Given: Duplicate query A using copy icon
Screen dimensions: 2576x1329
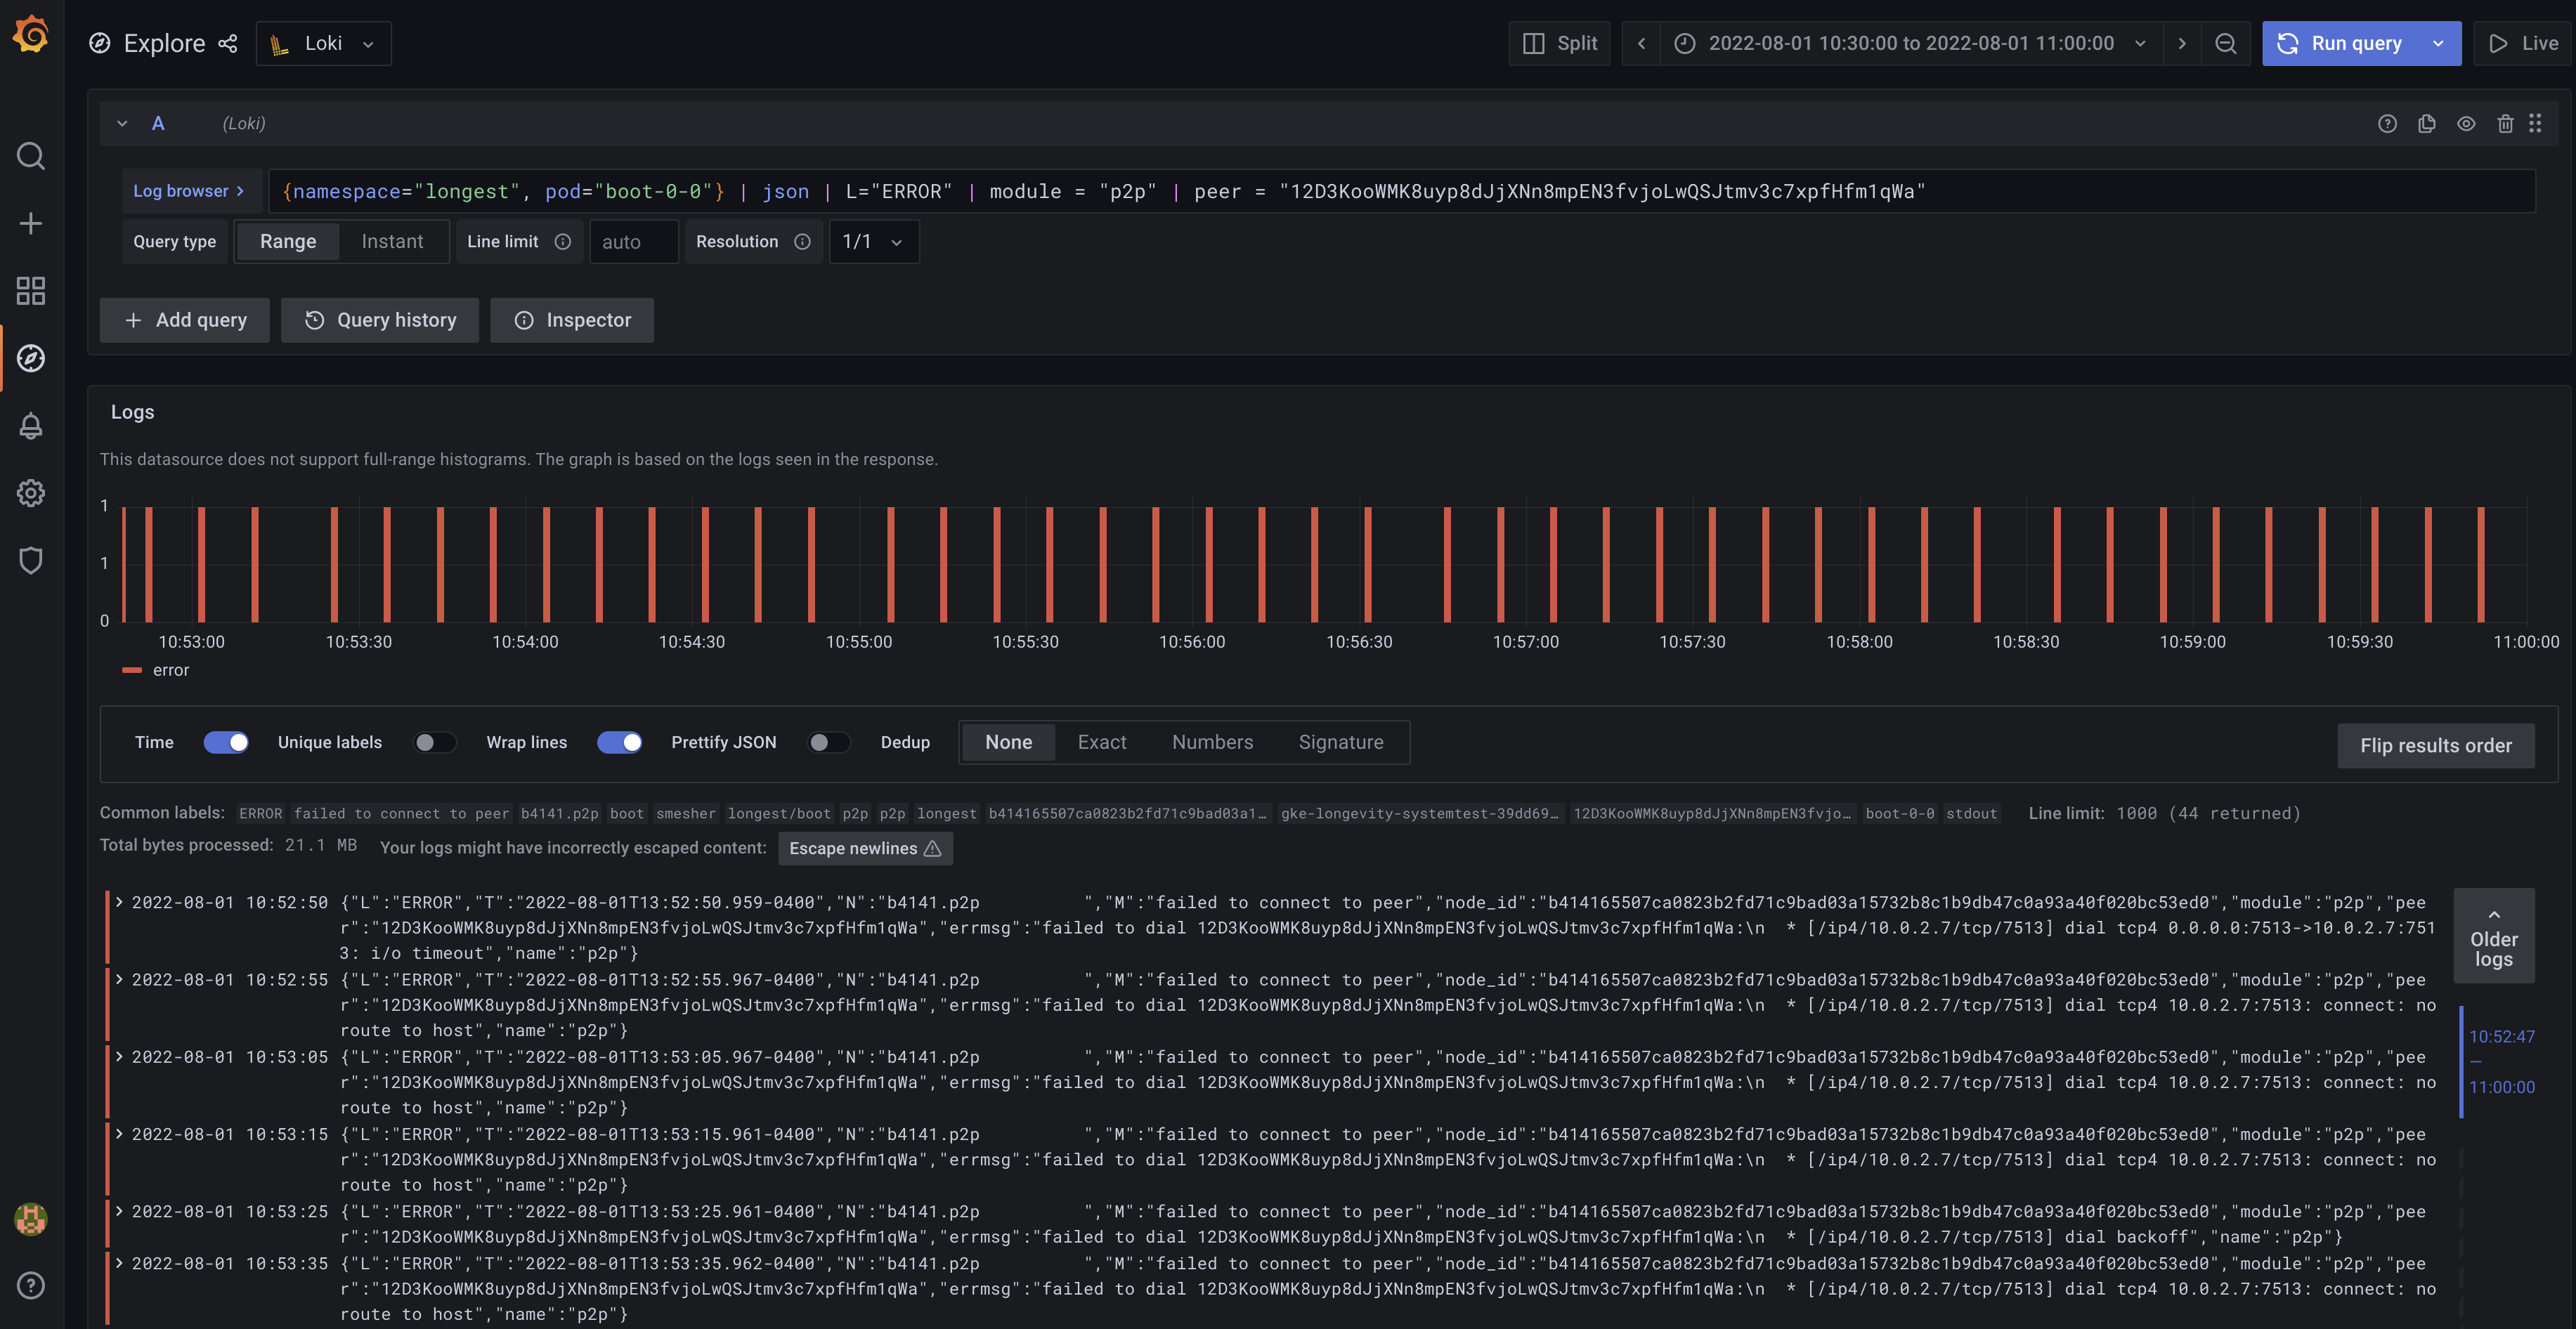Looking at the screenshot, I should click(2426, 124).
